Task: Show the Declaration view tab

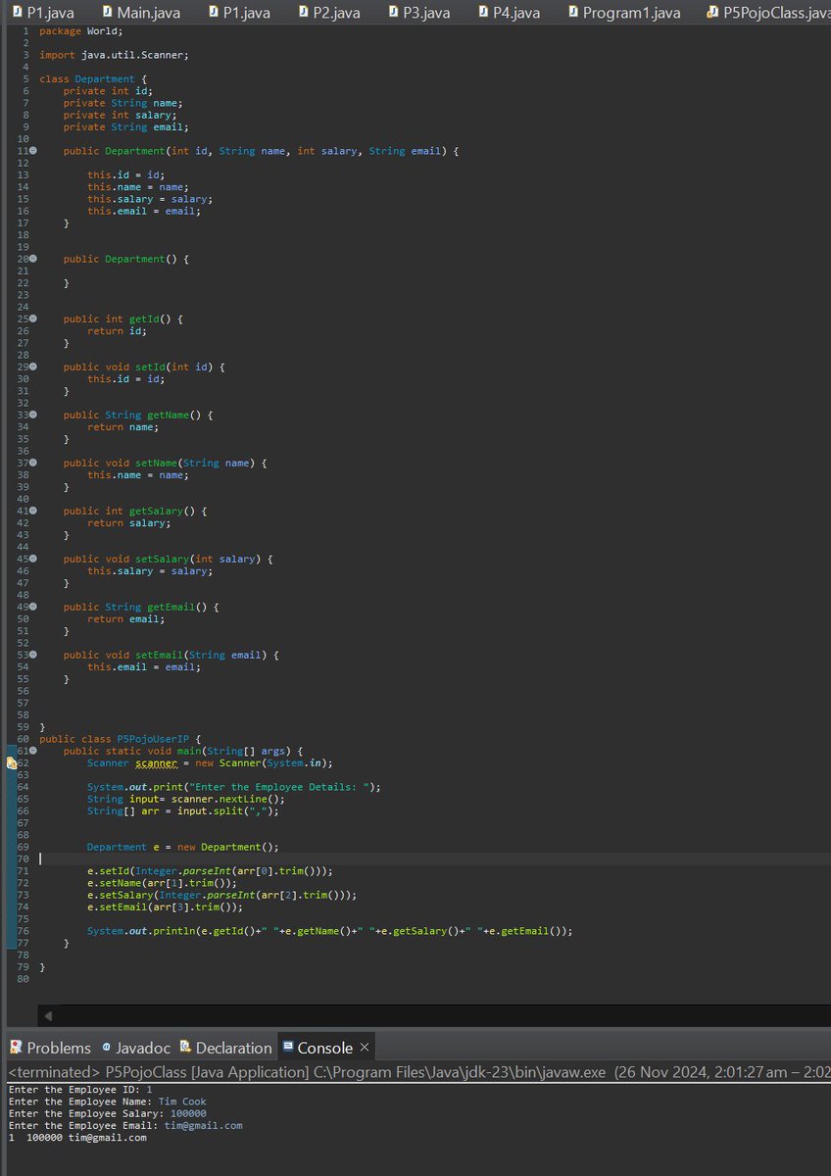Action: click(226, 1048)
